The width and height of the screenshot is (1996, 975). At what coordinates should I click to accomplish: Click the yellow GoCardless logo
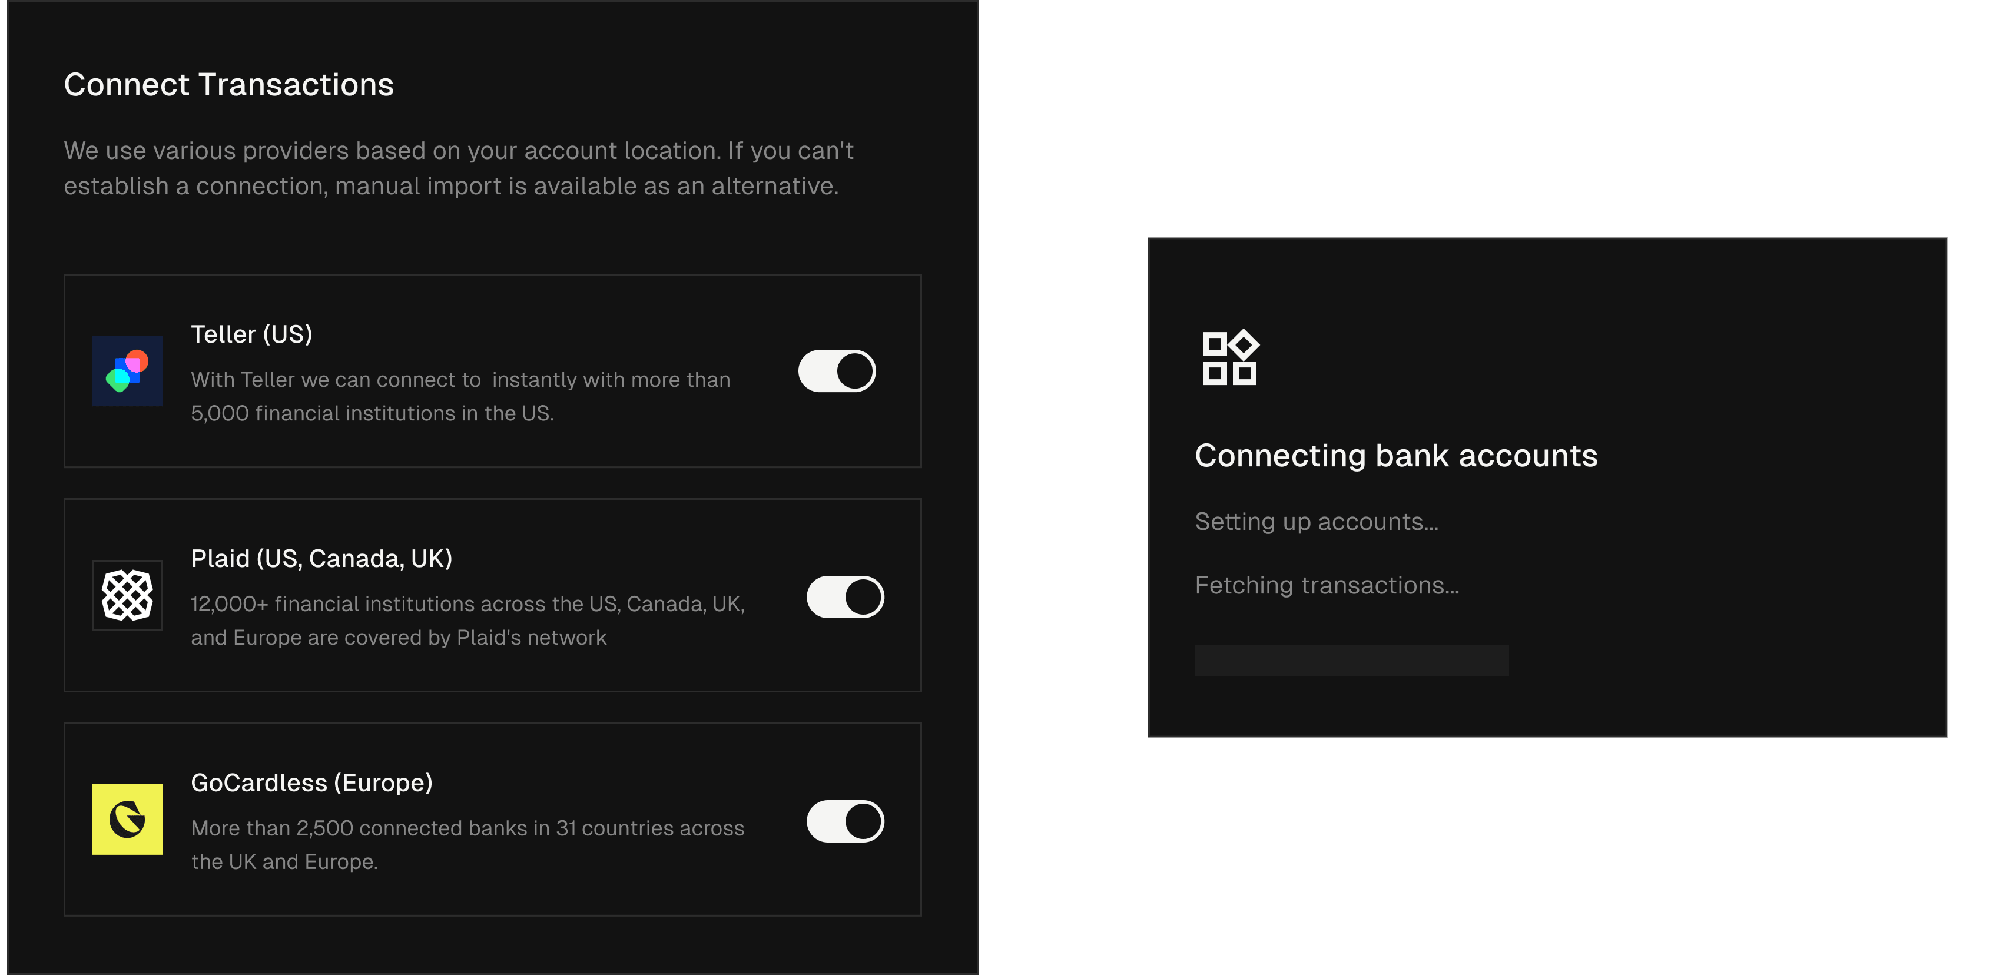point(127,819)
